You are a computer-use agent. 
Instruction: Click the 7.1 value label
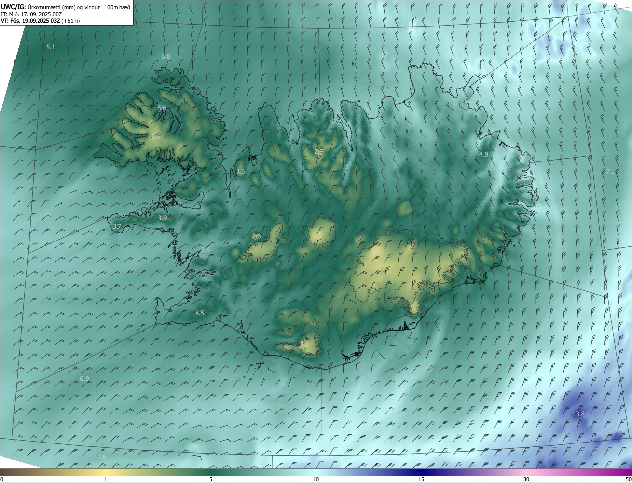(610, 172)
